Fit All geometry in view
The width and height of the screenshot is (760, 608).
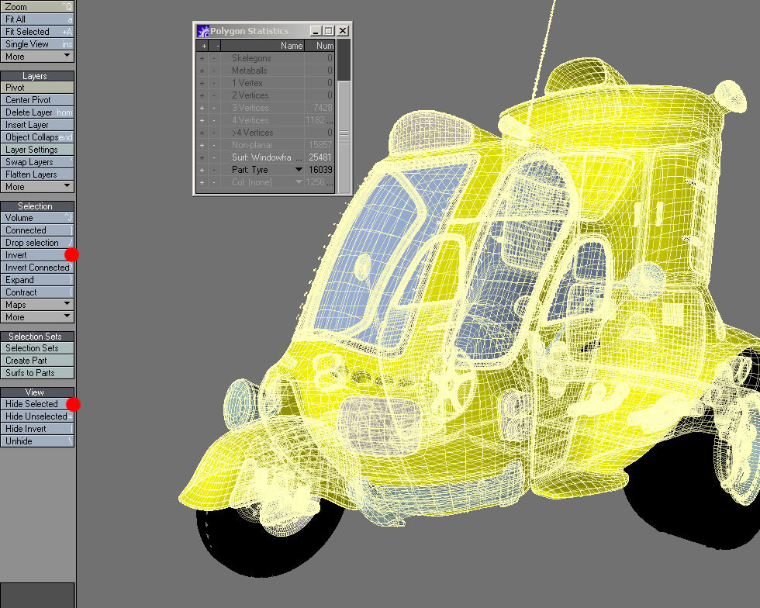(37, 19)
